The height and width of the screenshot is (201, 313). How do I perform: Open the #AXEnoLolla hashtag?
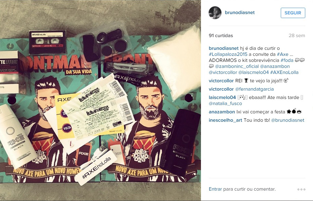[284, 72]
